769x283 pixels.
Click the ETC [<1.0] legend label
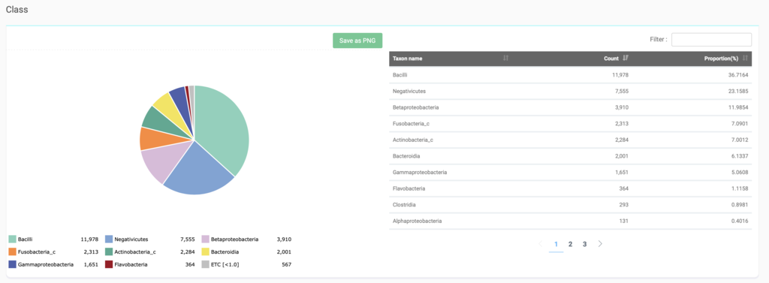(x=225, y=265)
